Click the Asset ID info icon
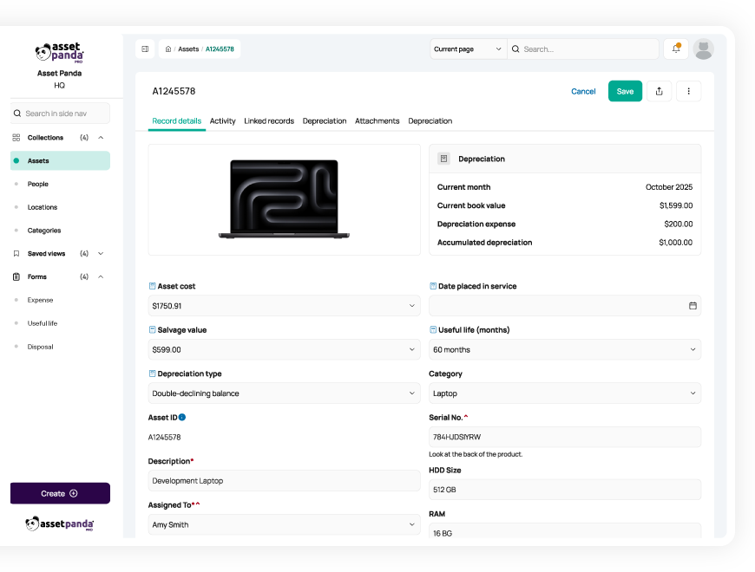This screenshot has height=572, width=755. click(182, 417)
